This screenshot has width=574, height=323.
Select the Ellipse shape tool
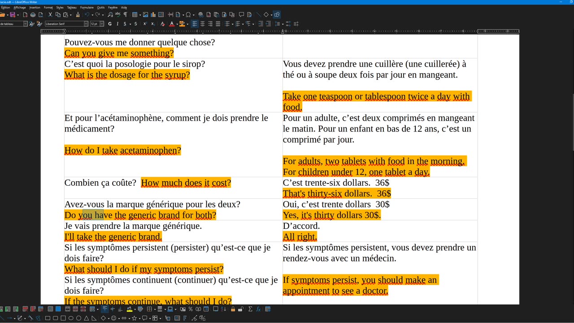(71, 319)
